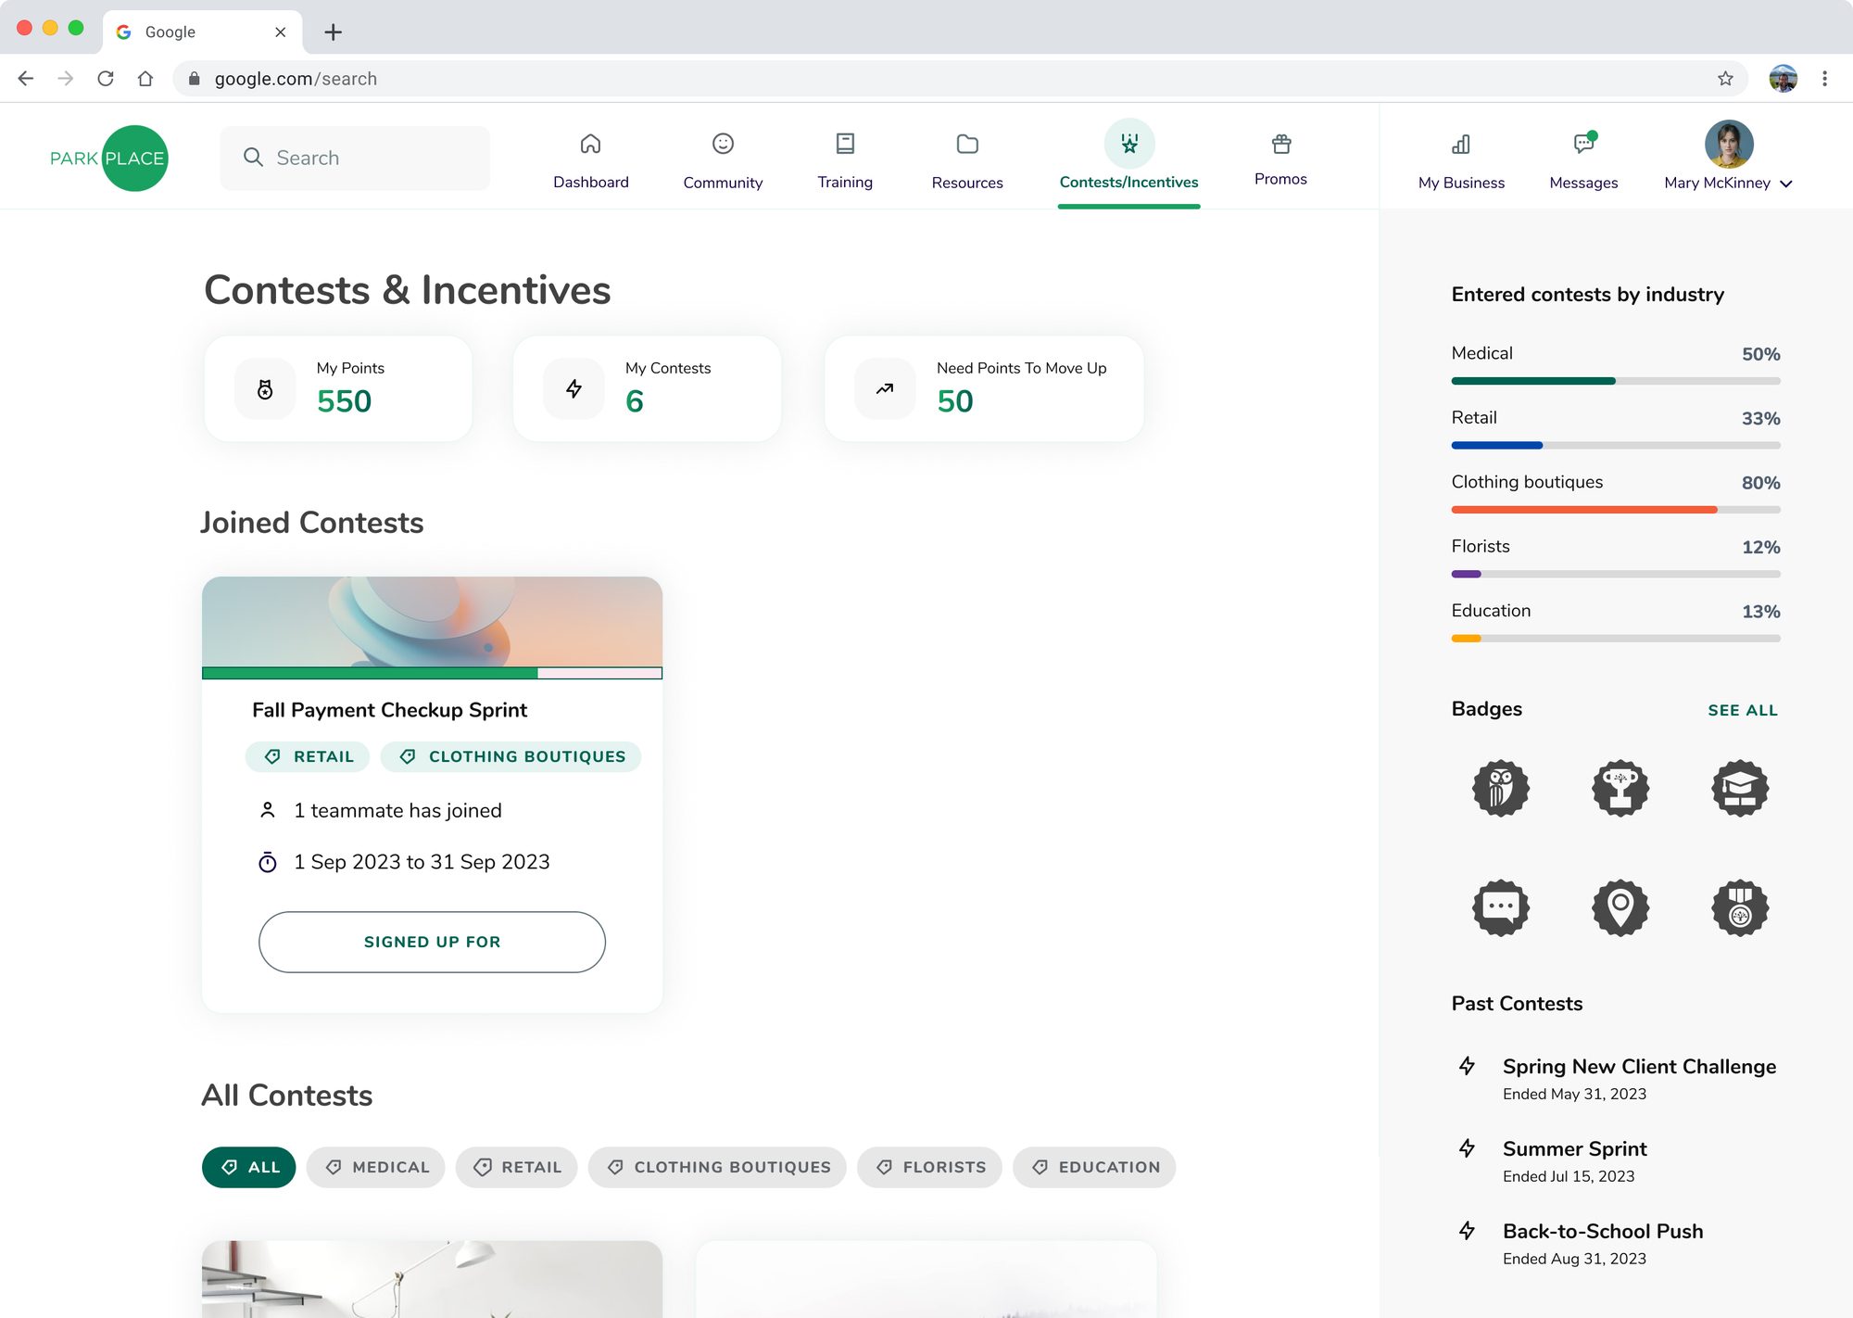1853x1318 pixels.
Task: Open a new browser tab
Action: coord(334,32)
